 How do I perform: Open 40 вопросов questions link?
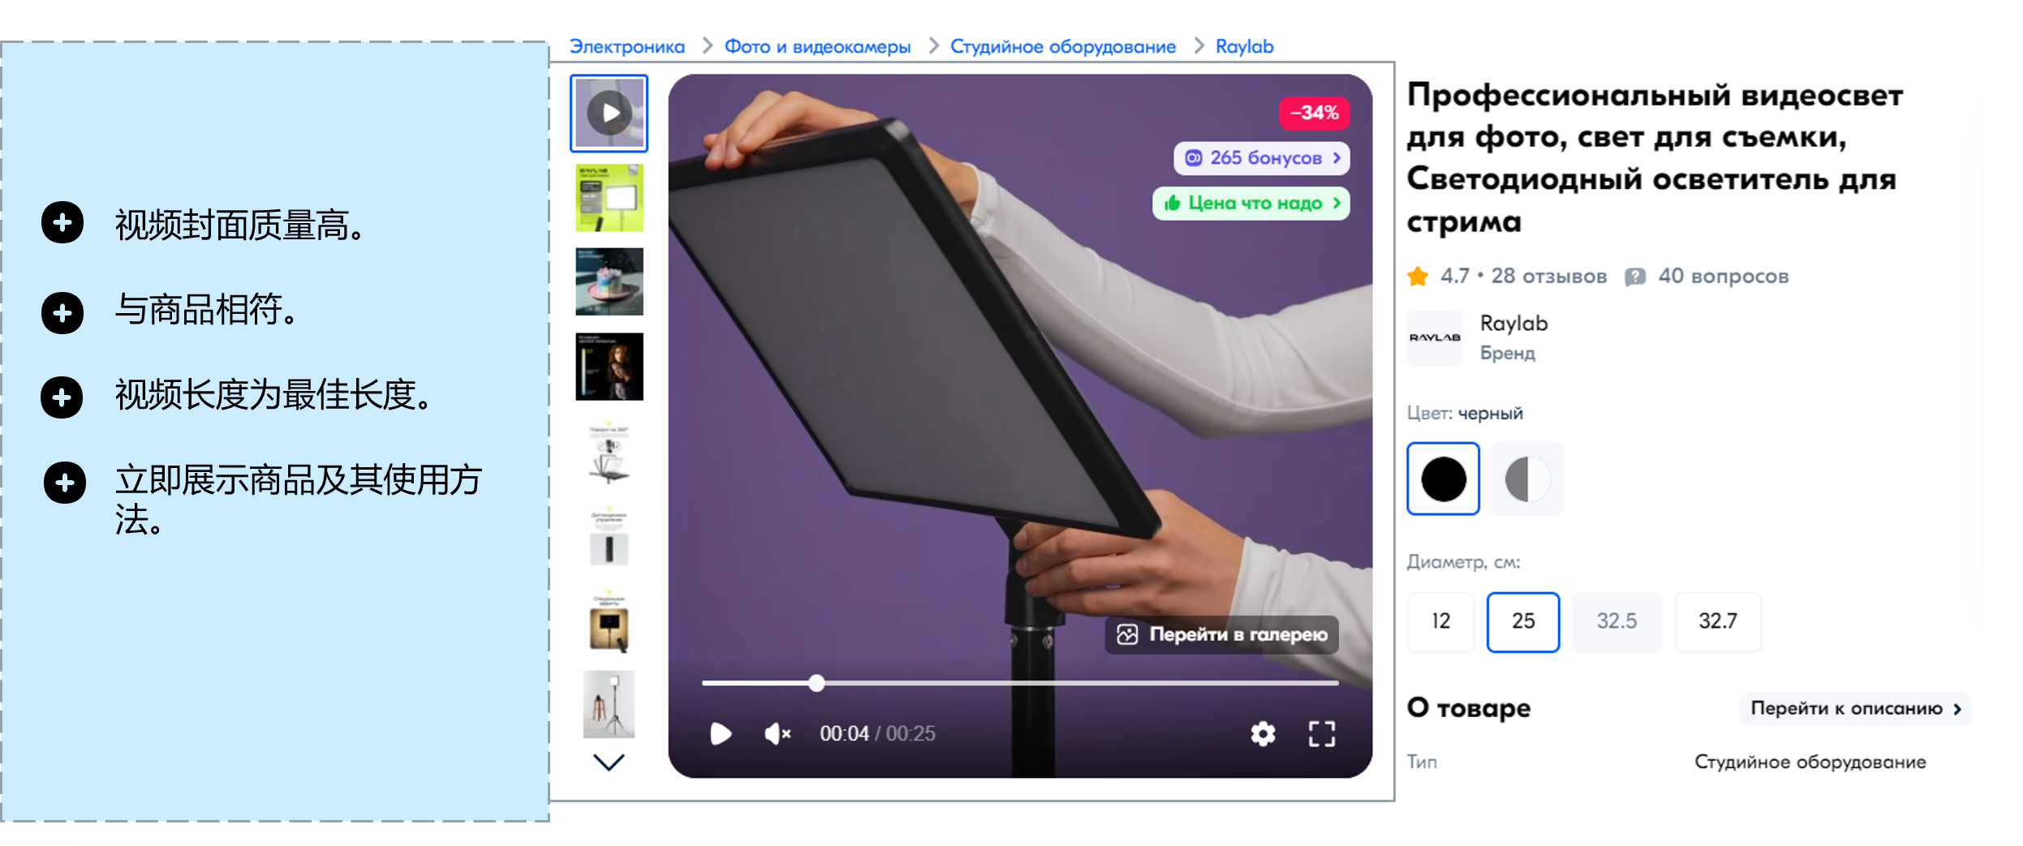coord(1723,277)
